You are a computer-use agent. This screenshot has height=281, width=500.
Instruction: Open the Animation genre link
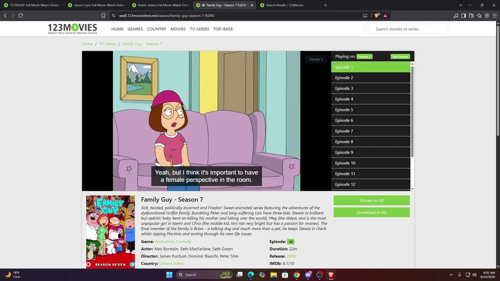point(164,242)
